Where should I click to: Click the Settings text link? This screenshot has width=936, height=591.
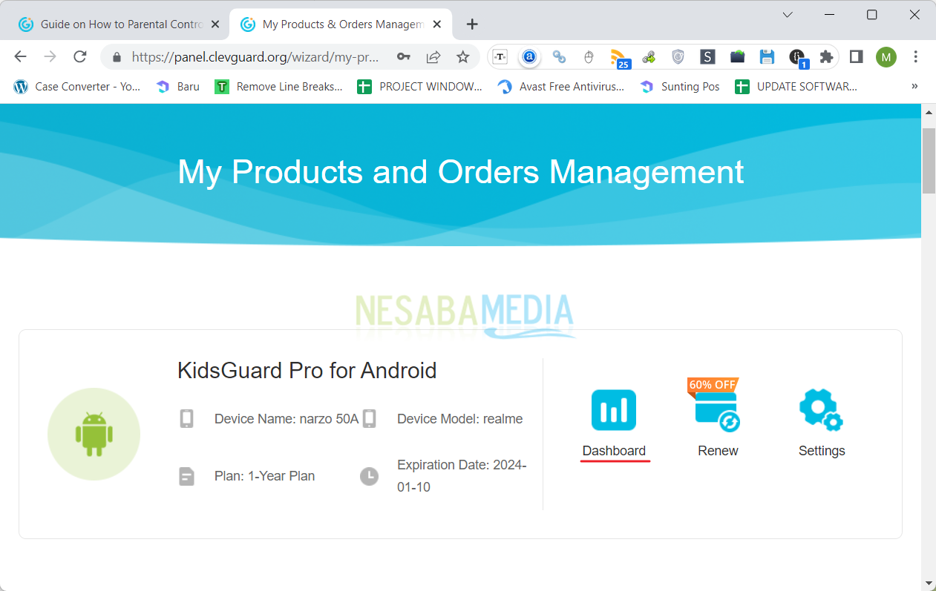pyautogui.click(x=822, y=451)
